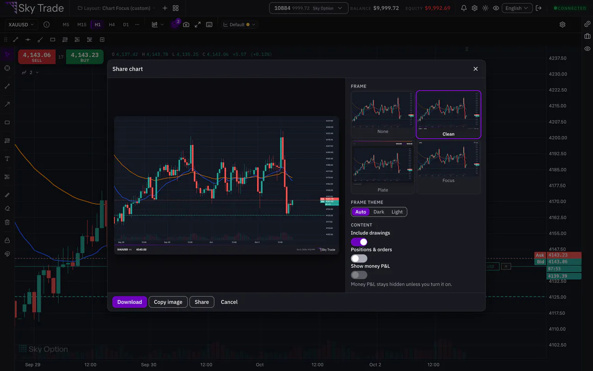This screenshot has height=371, width=593.
Task: Open settings with the top bar gear icon
Action: coord(474,8)
